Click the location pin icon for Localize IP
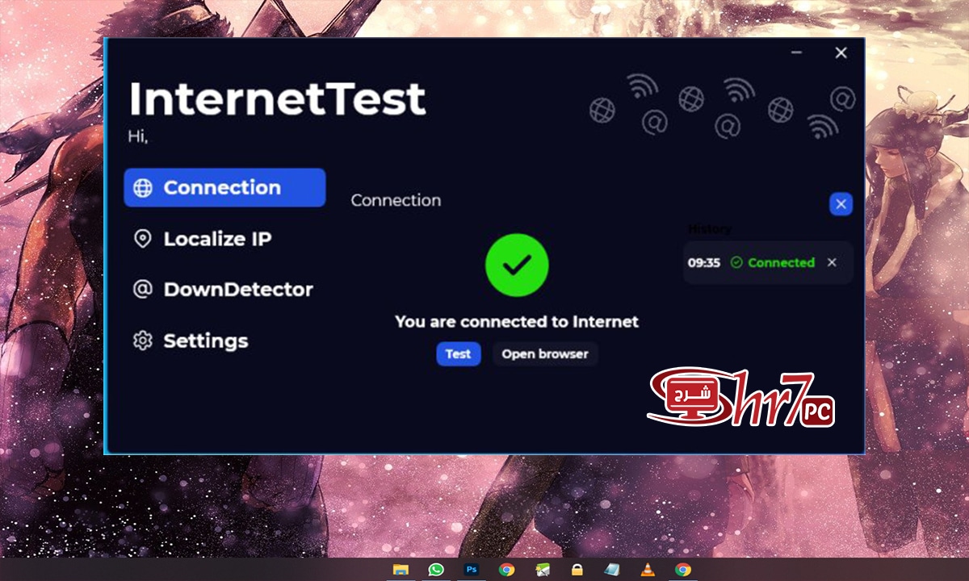 coord(143,238)
